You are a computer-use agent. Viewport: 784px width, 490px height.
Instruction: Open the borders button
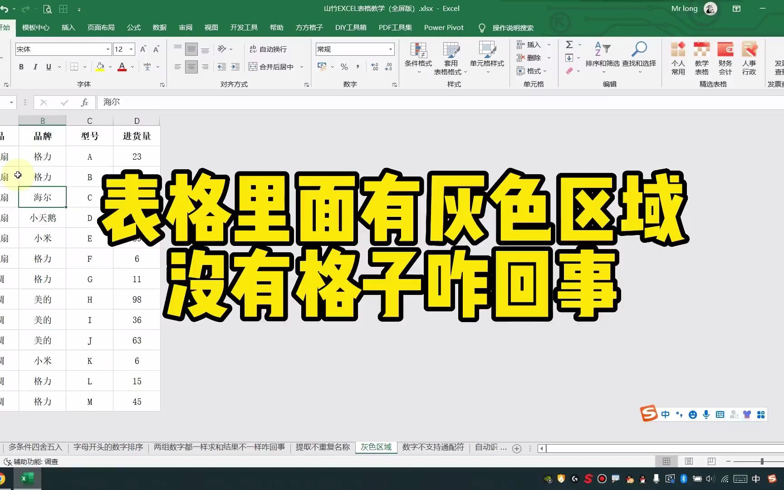[x=74, y=67]
